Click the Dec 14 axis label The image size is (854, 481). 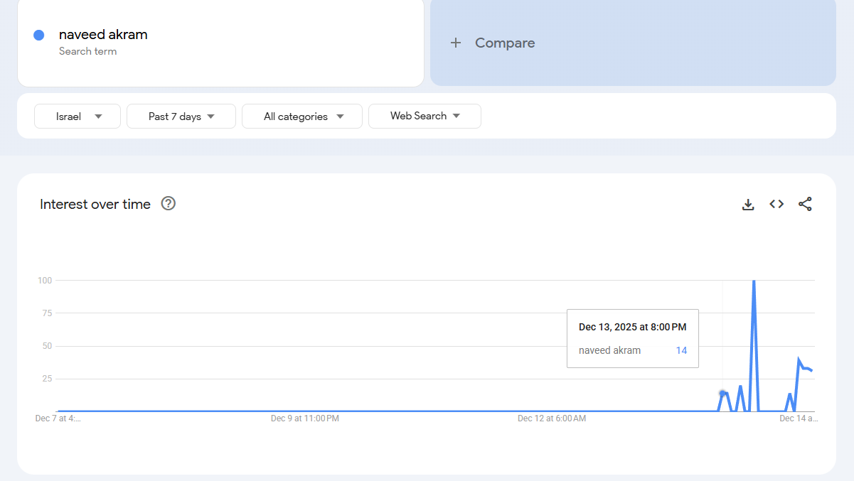tap(799, 418)
